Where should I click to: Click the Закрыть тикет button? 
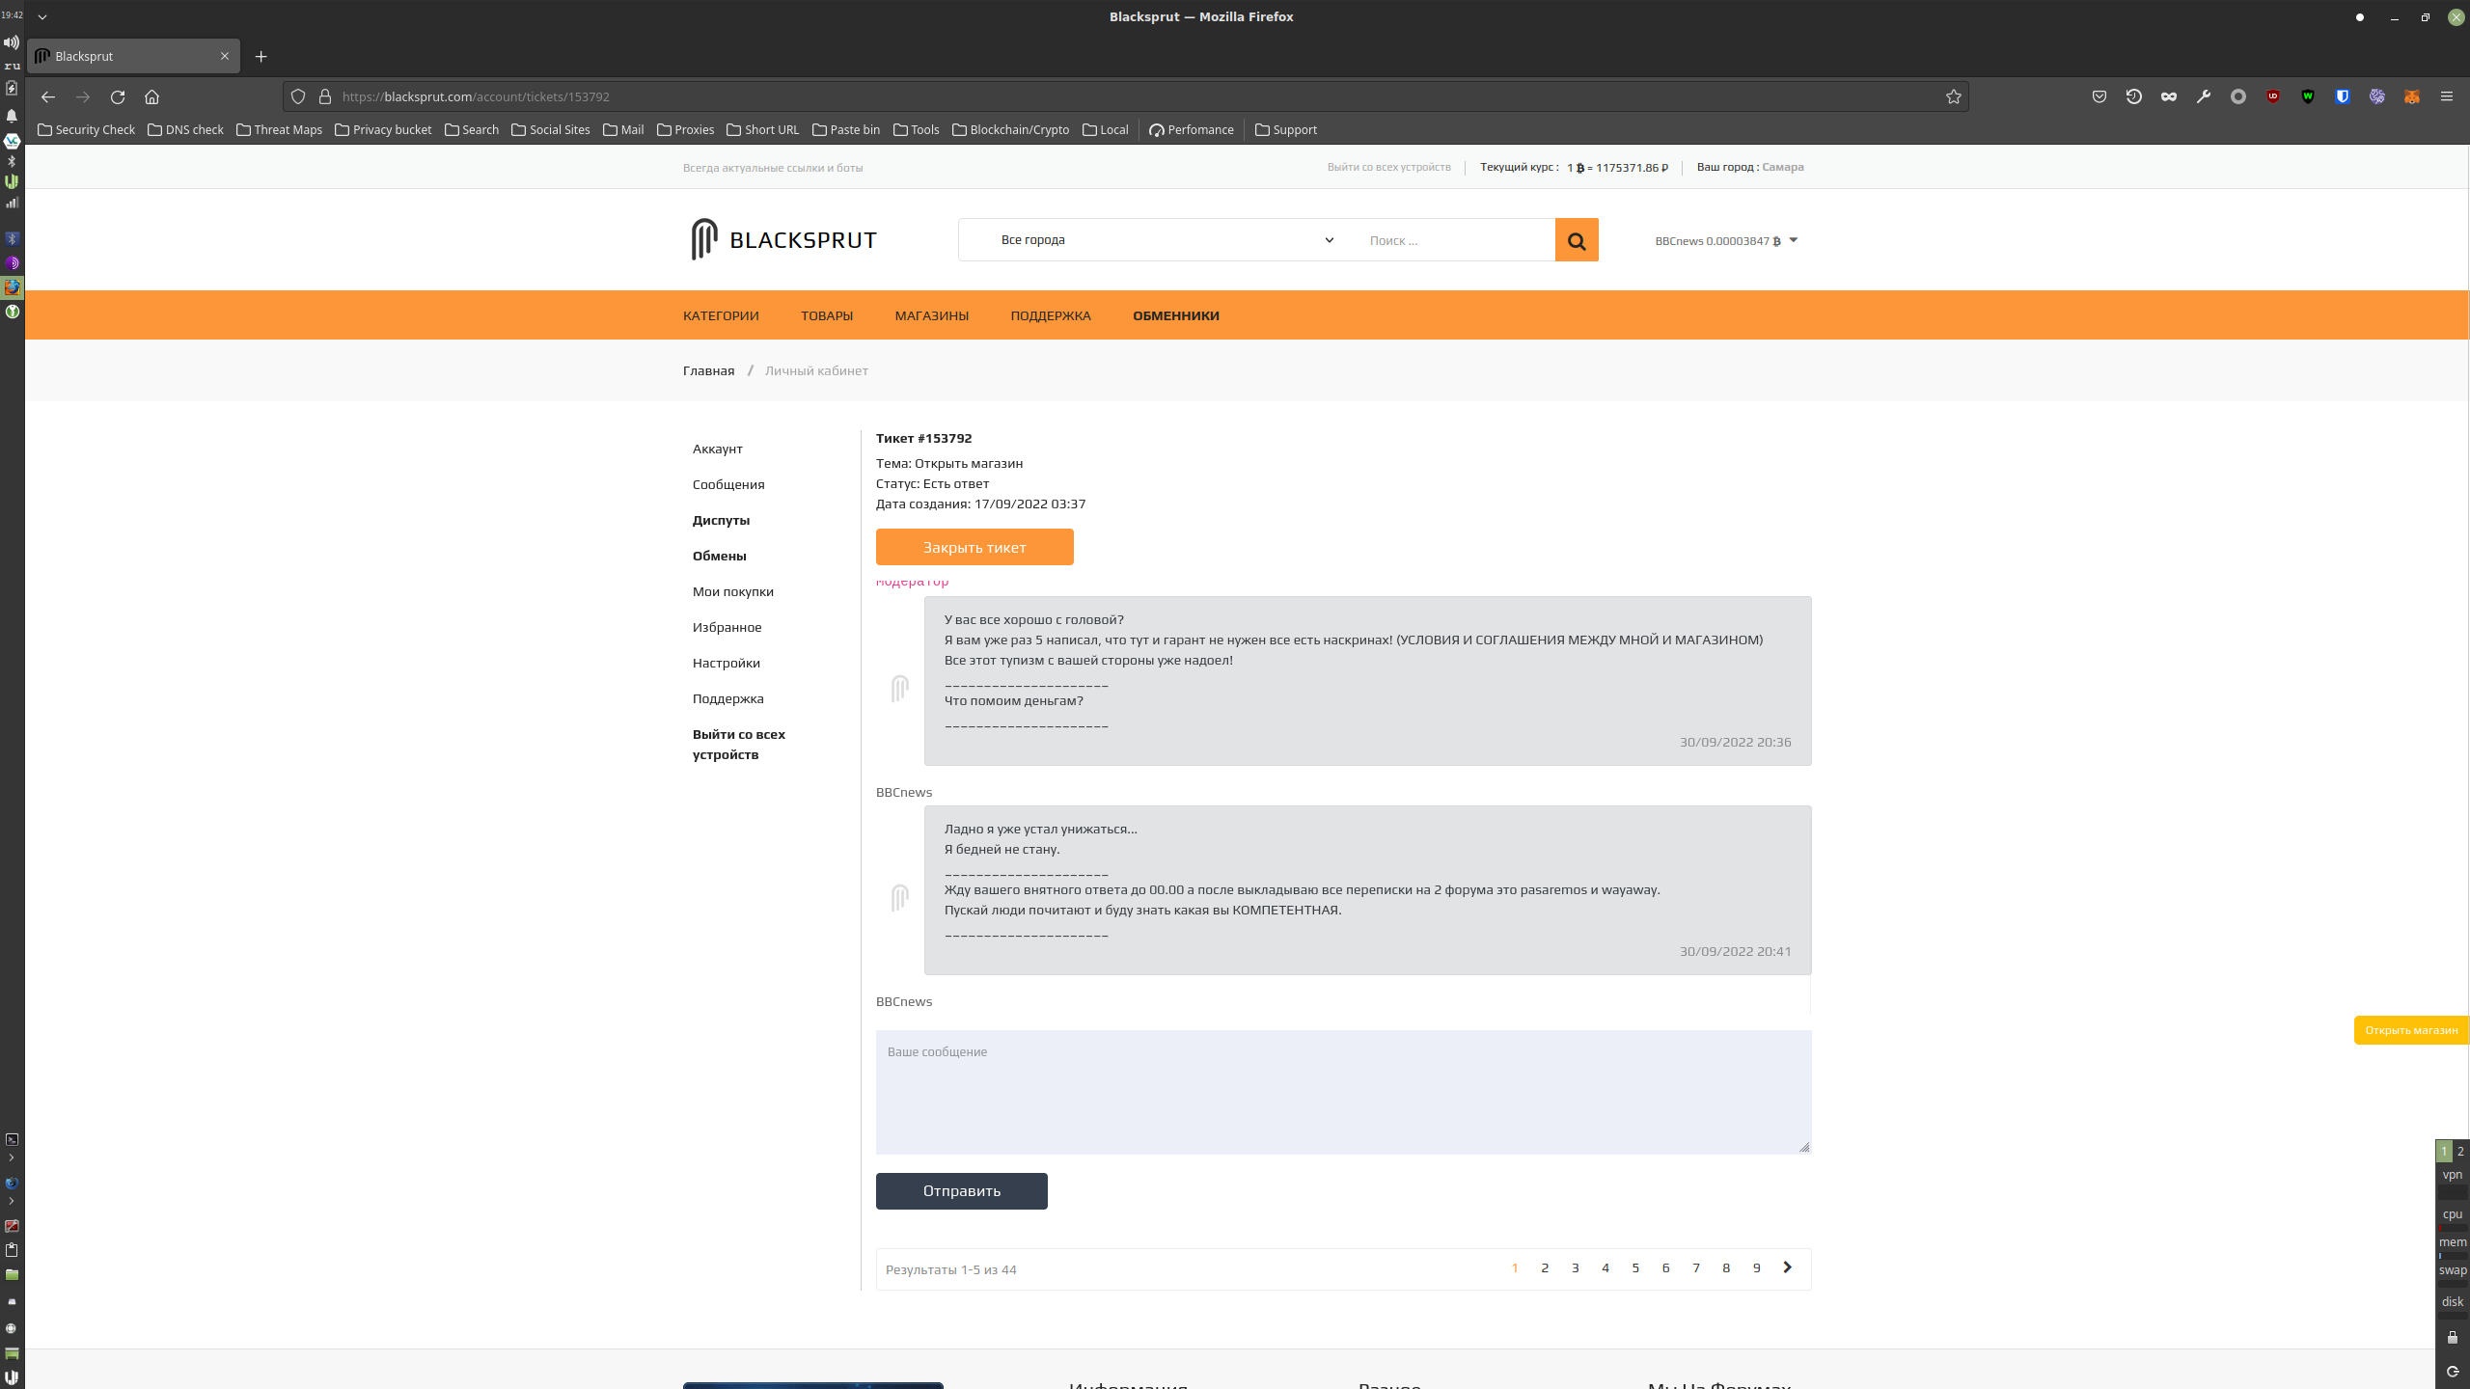[x=974, y=547]
